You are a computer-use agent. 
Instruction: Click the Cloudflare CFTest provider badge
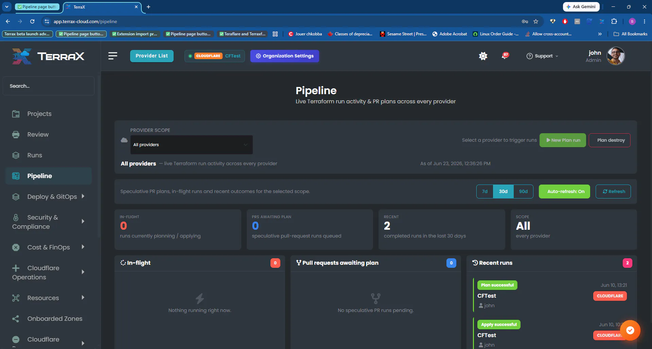(215, 56)
